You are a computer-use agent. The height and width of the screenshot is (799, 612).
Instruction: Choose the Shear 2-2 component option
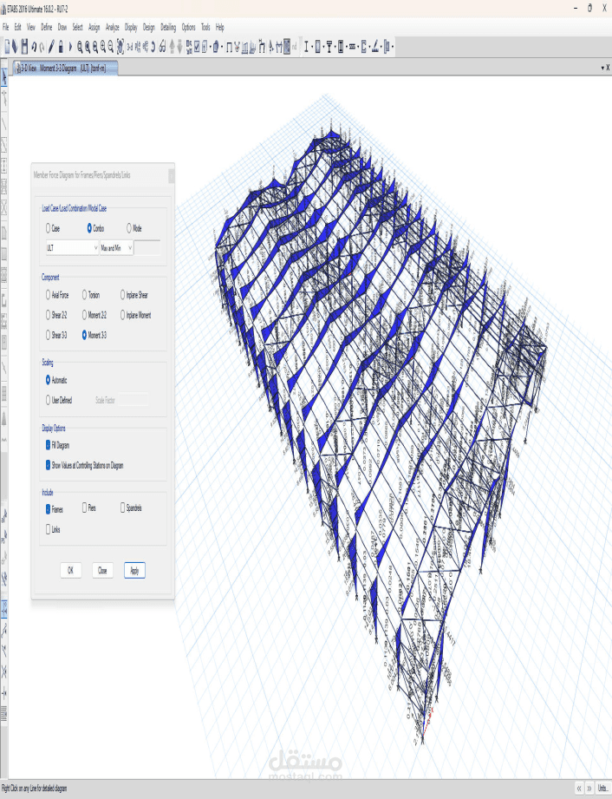coord(49,316)
